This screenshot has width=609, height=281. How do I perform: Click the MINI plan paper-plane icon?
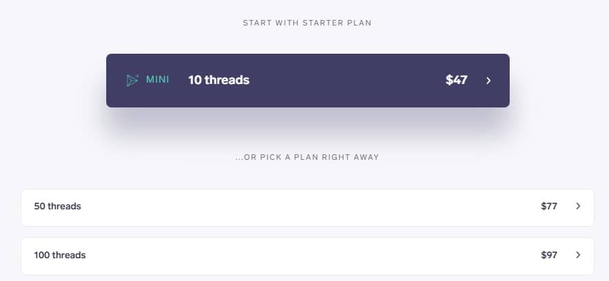point(132,80)
